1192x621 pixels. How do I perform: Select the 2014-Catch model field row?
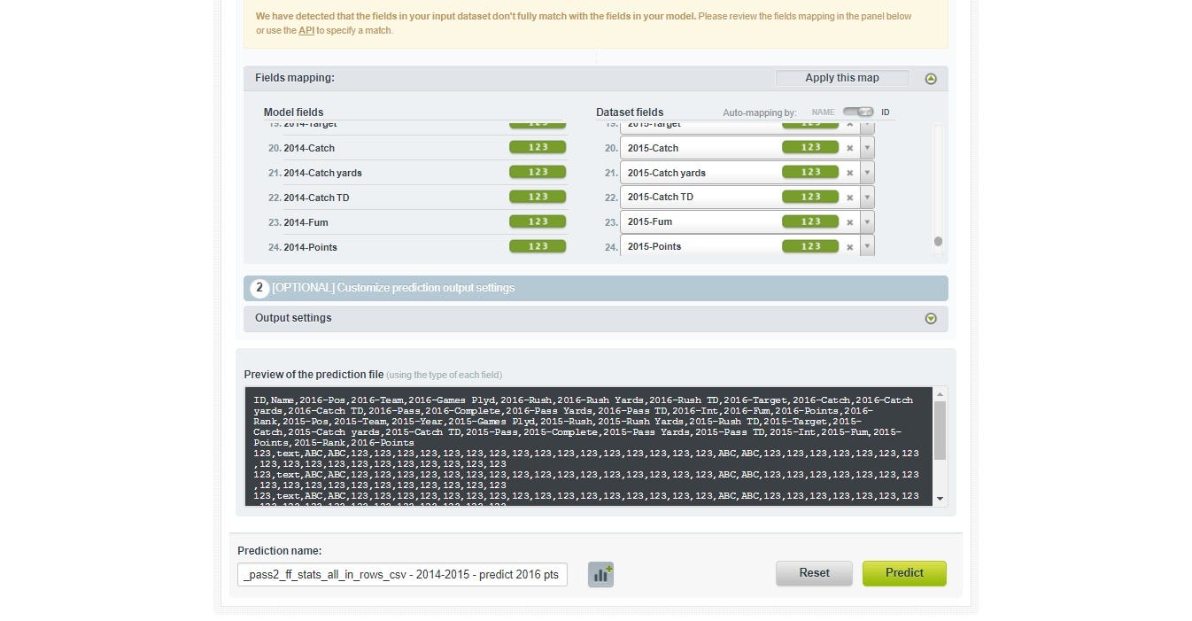pos(416,148)
